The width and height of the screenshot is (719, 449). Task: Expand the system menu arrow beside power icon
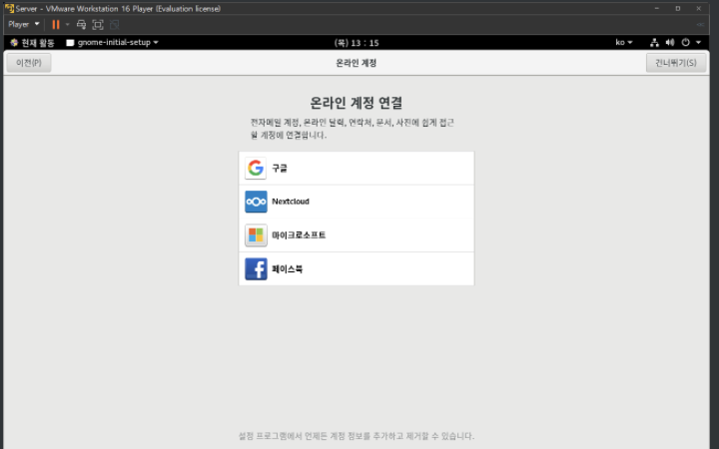698,43
